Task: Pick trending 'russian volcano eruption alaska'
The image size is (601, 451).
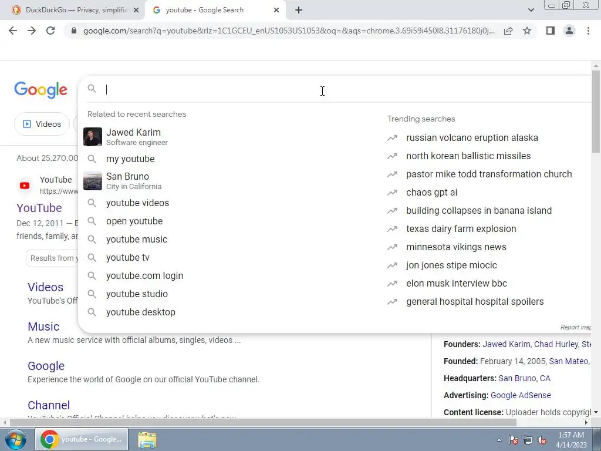Action: (472, 137)
